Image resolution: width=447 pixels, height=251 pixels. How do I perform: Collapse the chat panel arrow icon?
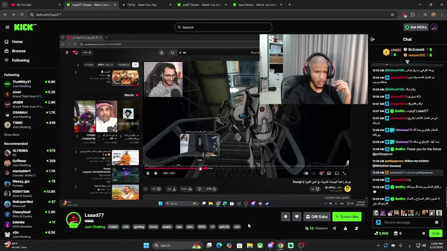tap(372, 39)
